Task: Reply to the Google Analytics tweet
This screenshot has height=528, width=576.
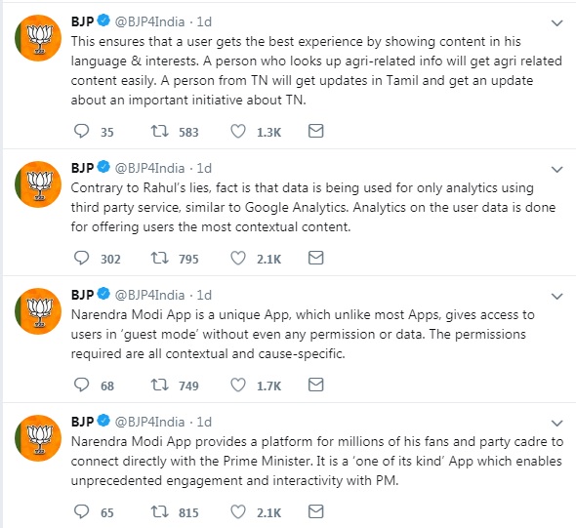Action: click(x=82, y=258)
